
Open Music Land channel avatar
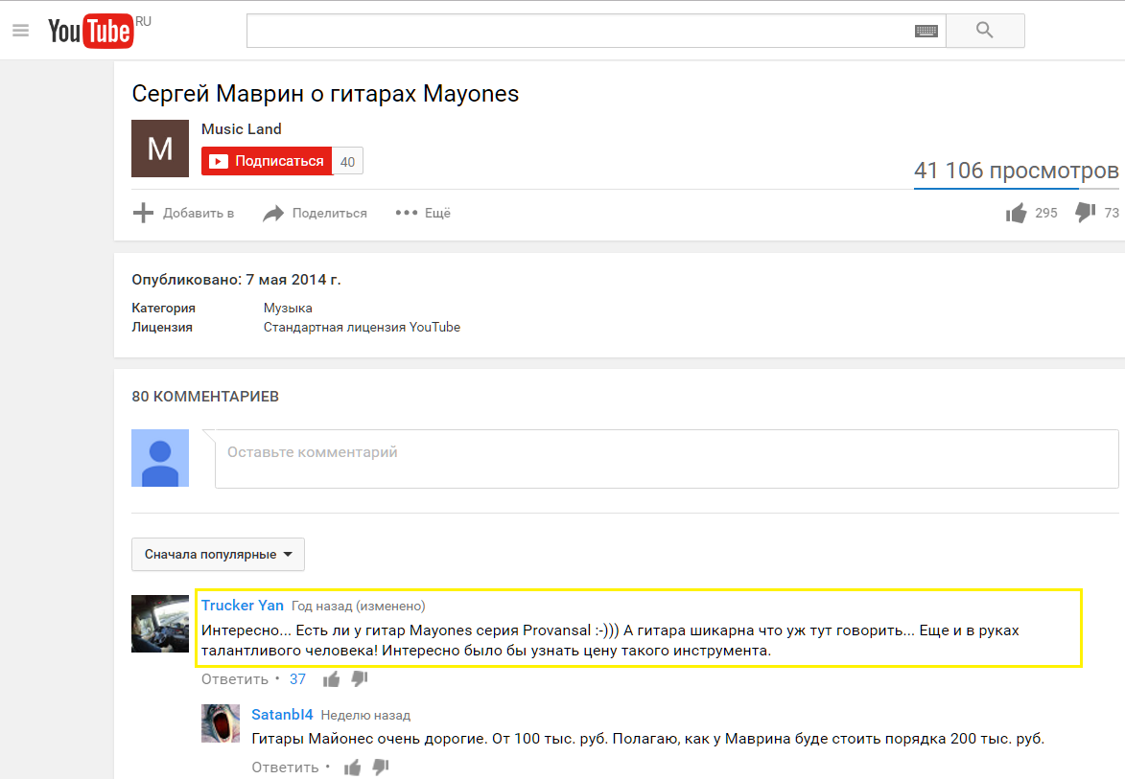[x=160, y=149]
